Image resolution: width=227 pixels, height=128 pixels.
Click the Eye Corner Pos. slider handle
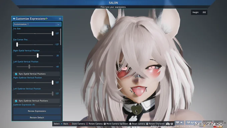point(17,44)
